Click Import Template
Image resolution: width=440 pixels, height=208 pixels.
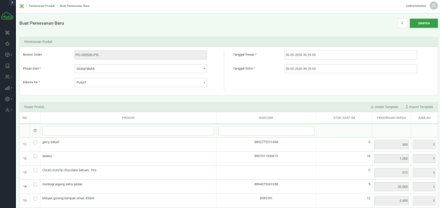(x=419, y=107)
